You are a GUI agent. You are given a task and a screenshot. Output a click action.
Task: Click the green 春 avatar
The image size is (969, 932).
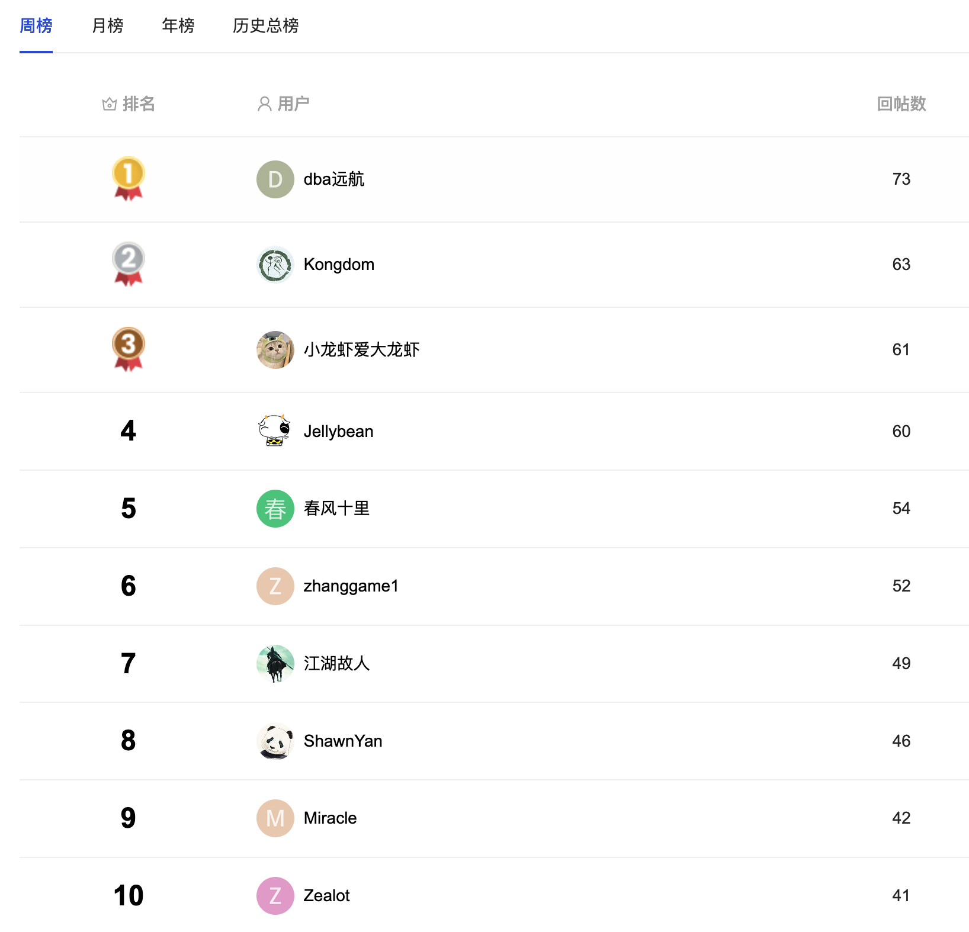[x=275, y=509]
